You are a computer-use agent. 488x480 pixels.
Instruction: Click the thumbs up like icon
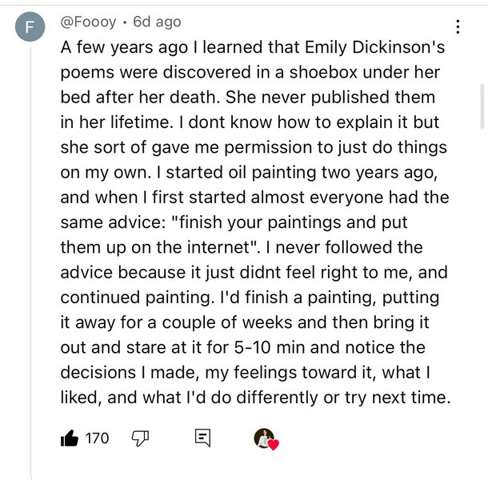pyautogui.click(x=70, y=438)
